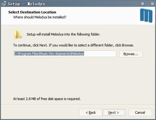Close the Setup window using title bar X
Screen dimensions: 156x120
(x=152, y=4)
